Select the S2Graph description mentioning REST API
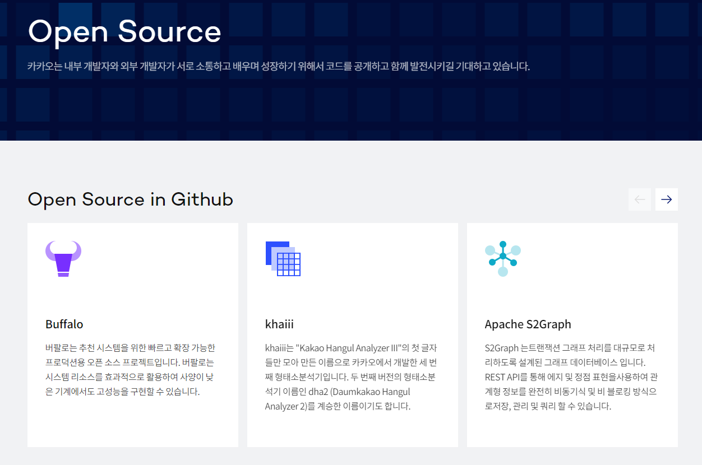 (571, 377)
